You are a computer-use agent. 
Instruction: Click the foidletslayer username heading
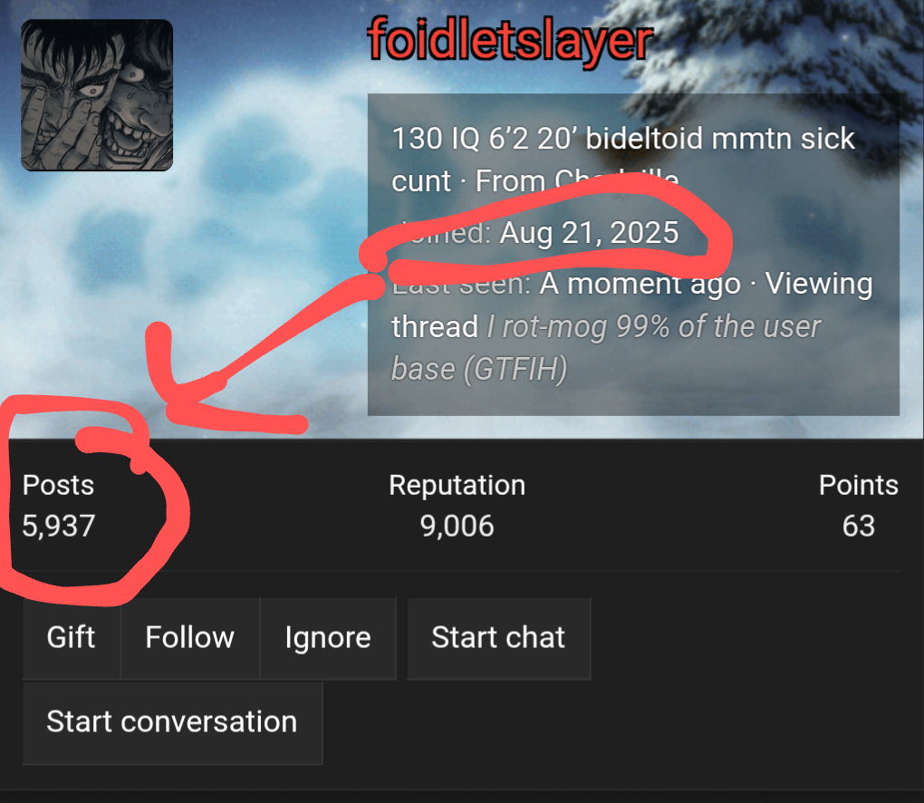point(510,40)
